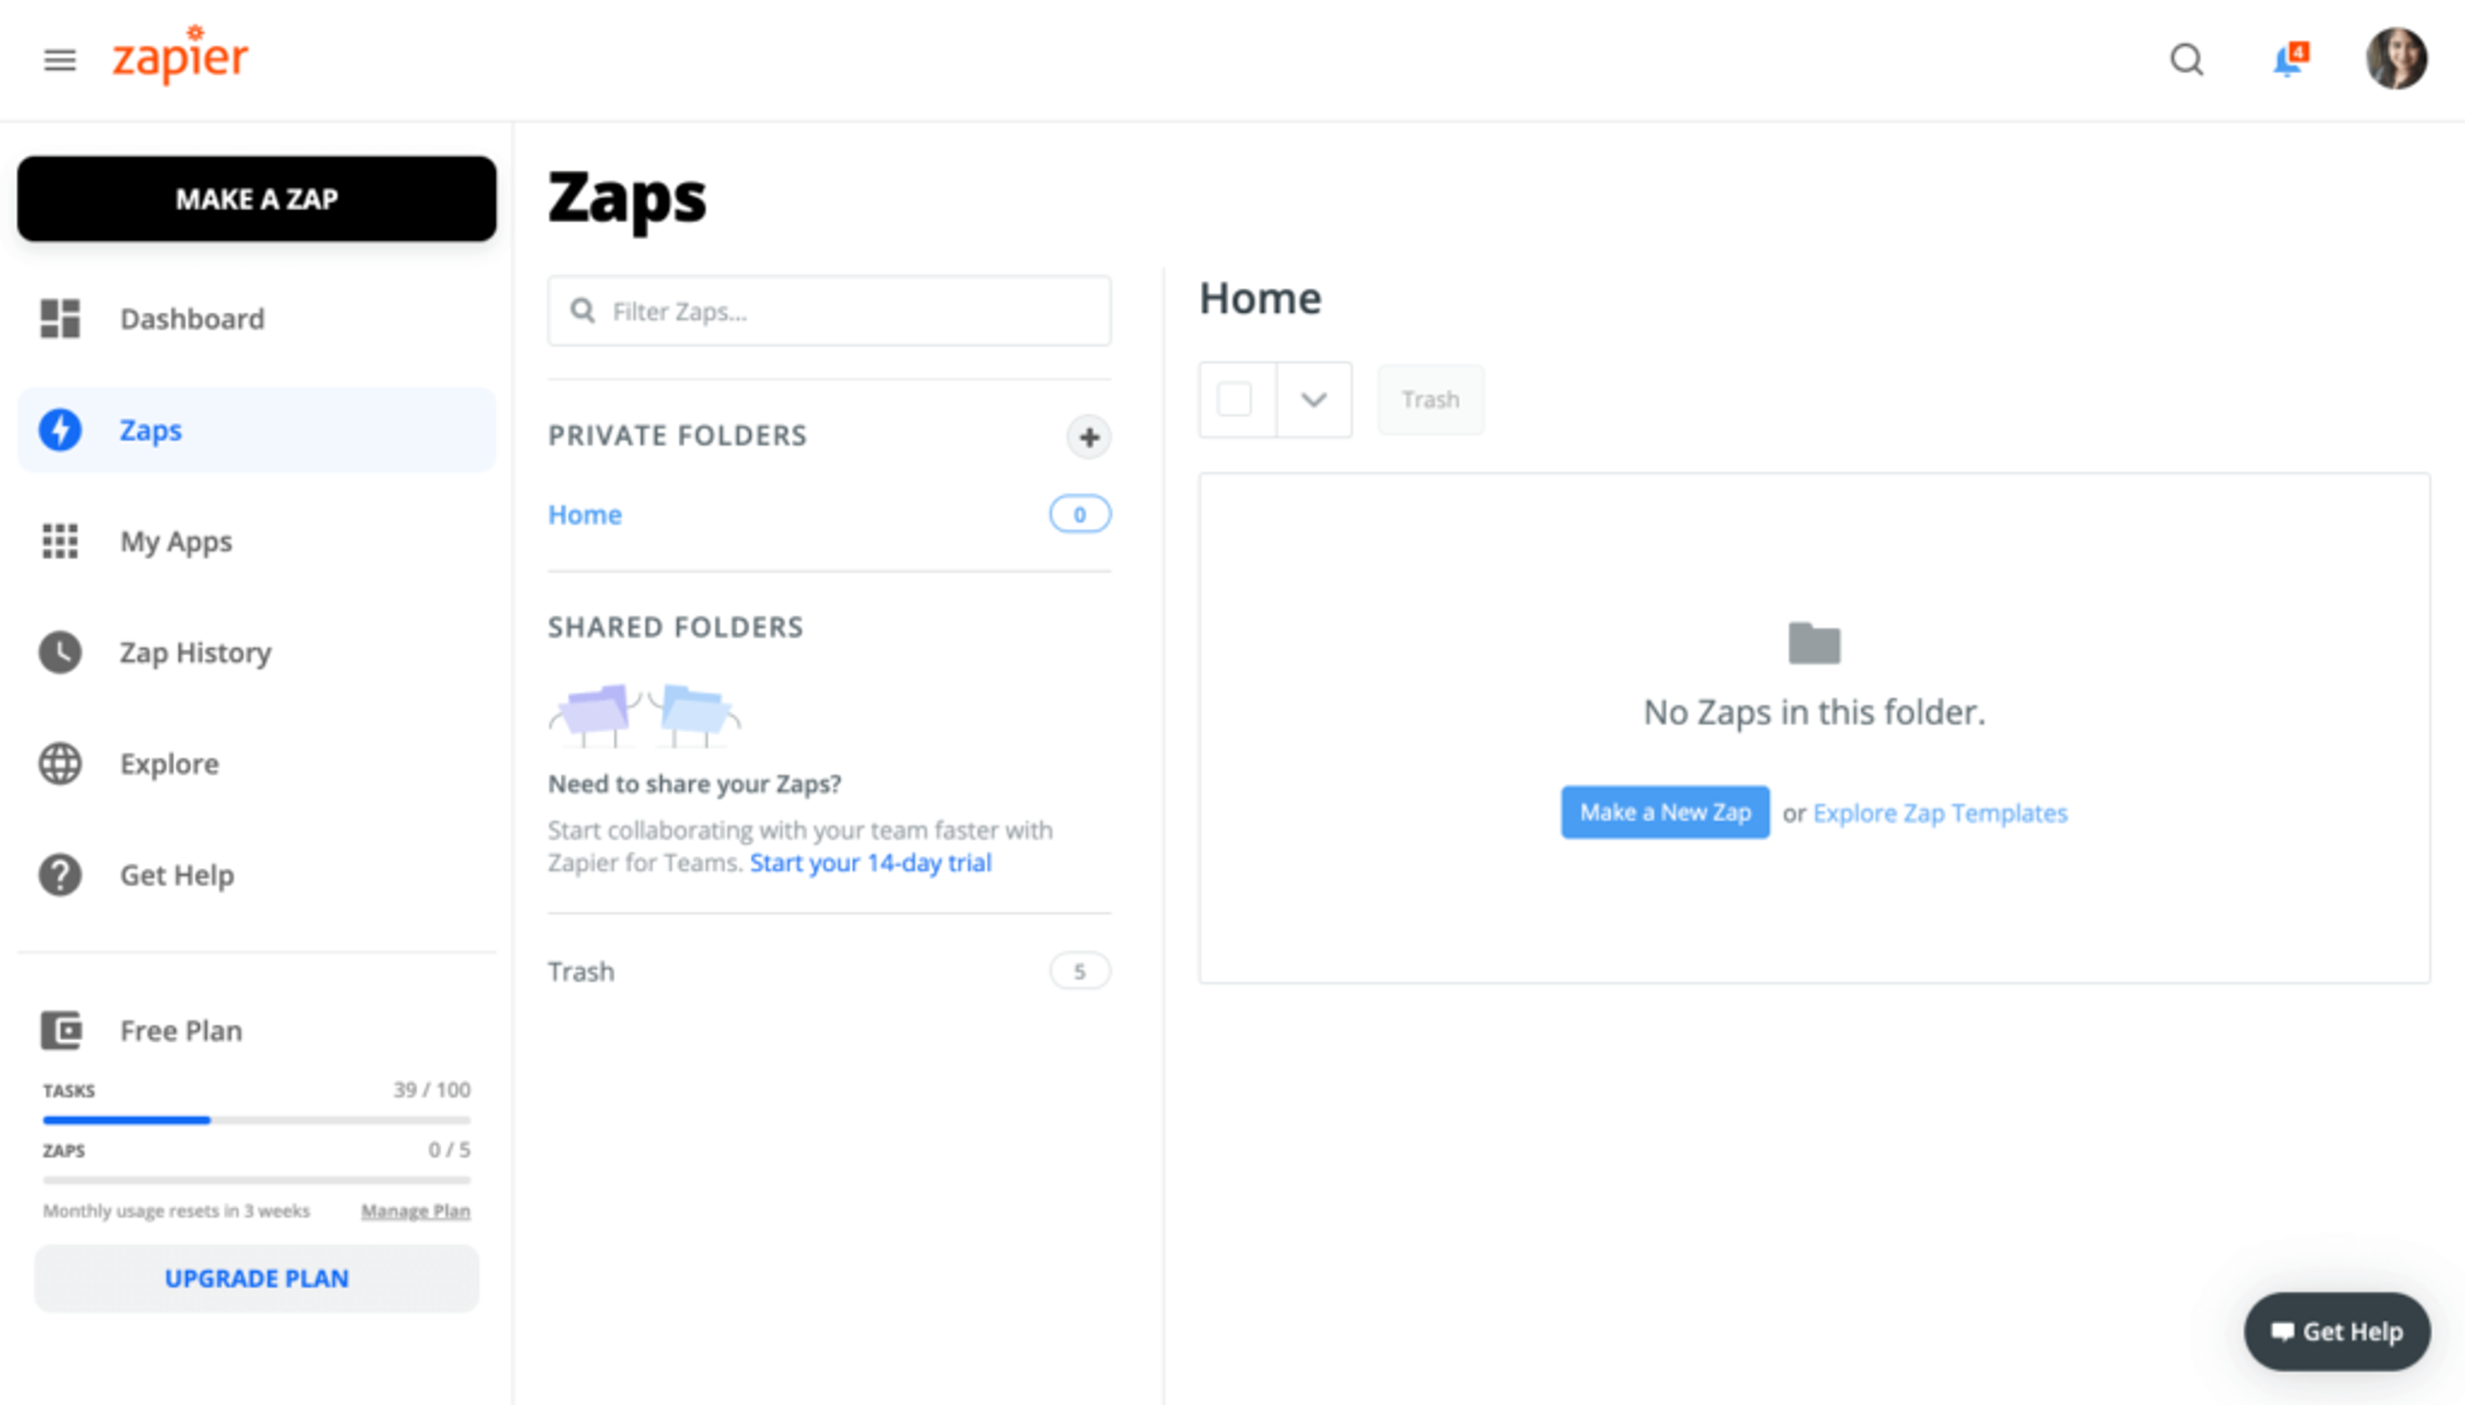Click the Explore globe icon
Image resolution: width=2465 pixels, height=1405 pixels.
click(x=59, y=763)
